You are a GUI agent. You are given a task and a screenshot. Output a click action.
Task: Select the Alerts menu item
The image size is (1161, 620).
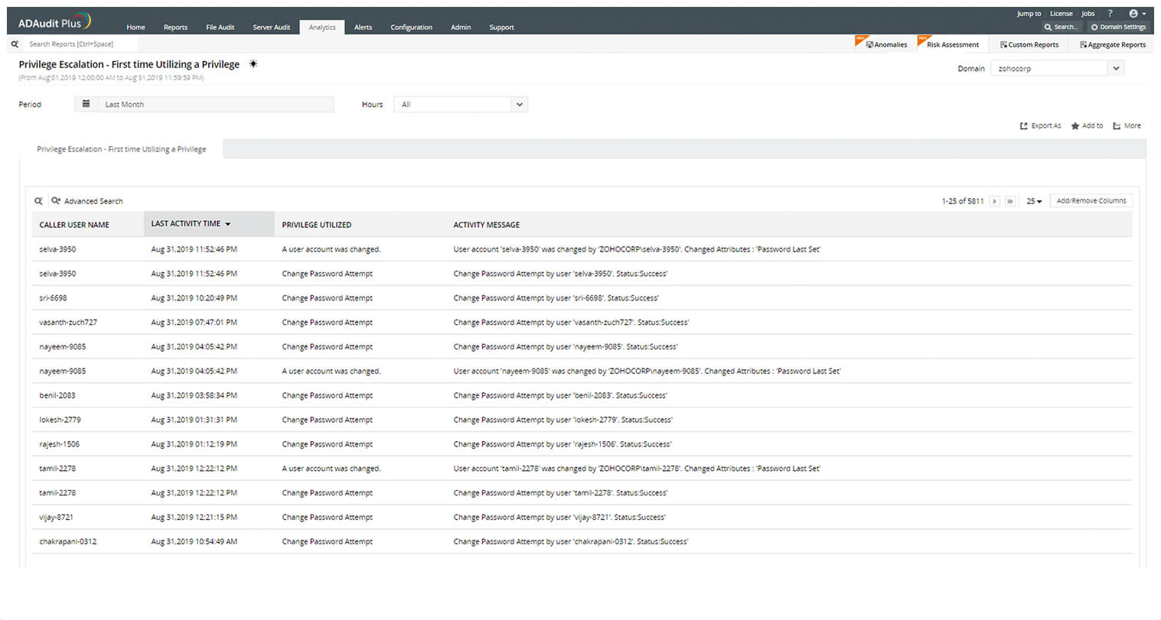click(363, 27)
